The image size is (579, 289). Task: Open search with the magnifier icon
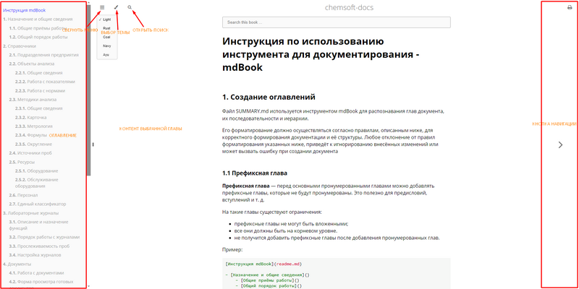pyautogui.click(x=130, y=7)
